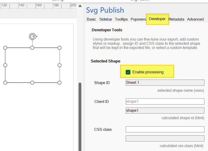Image resolution: width=208 pixels, height=151 pixels.
Task: Click the calculated shape id field
Action: click(165, 111)
